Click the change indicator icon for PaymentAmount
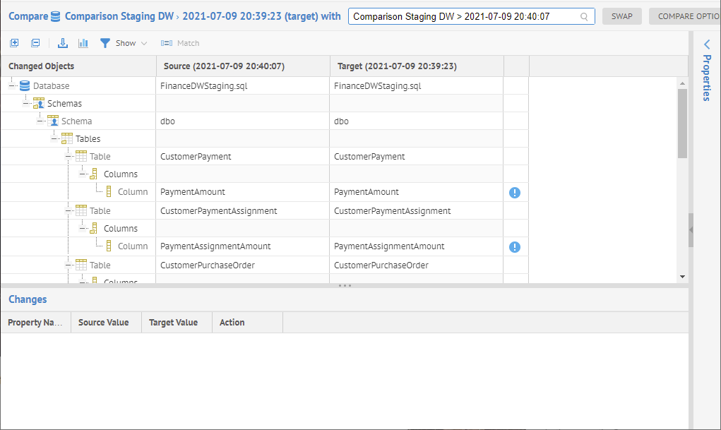Image resolution: width=721 pixels, height=430 pixels. point(515,192)
